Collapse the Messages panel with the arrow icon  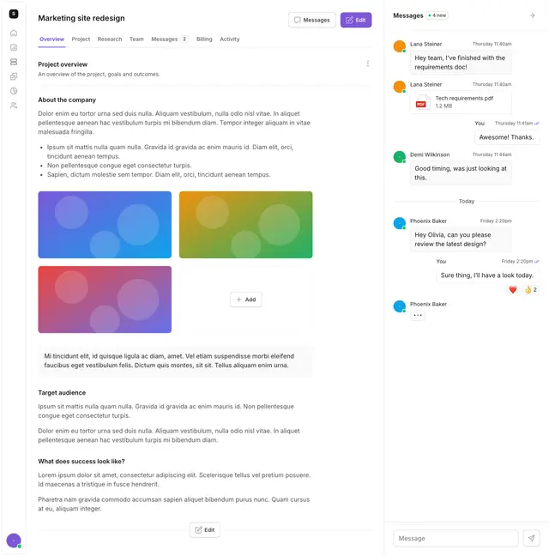[x=532, y=15]
